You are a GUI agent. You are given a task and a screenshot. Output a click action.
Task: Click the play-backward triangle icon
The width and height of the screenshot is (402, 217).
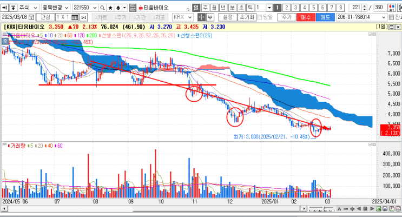coord(359,209)
